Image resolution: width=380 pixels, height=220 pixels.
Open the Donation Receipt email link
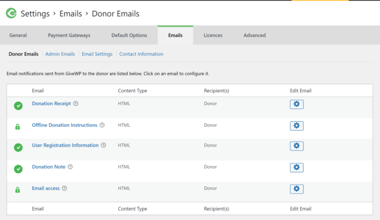pos(51,104)
